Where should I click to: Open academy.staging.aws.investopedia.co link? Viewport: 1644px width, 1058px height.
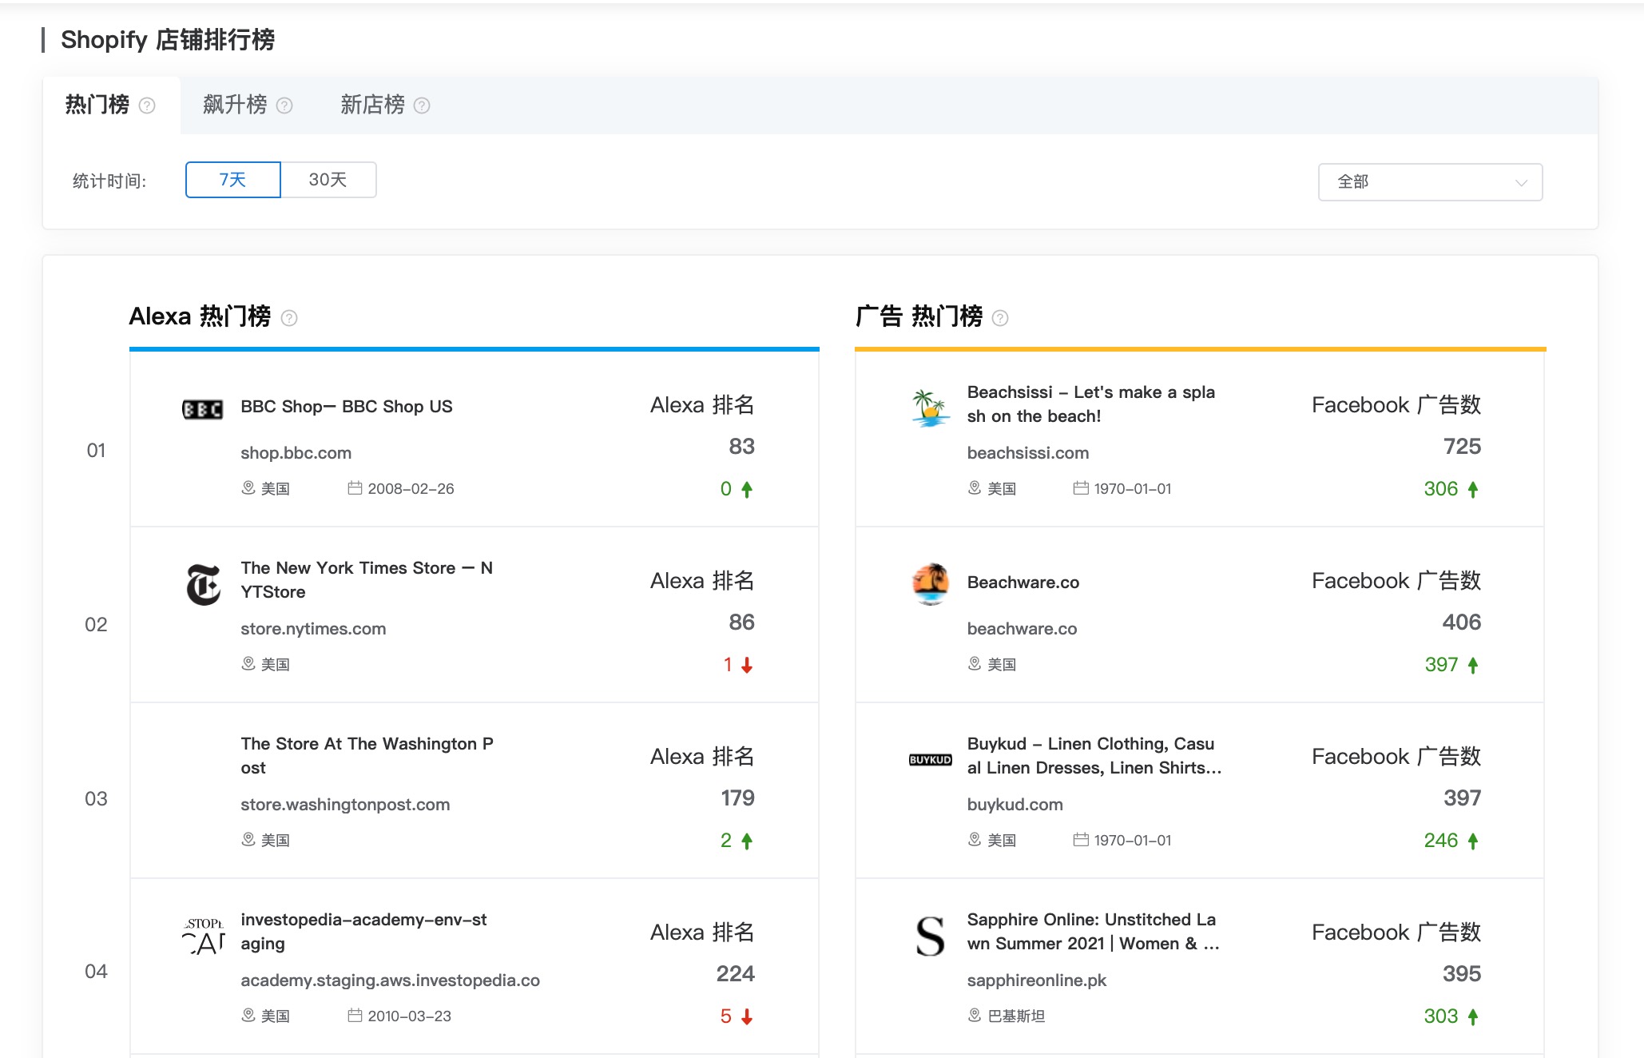(x=391, y=980)
